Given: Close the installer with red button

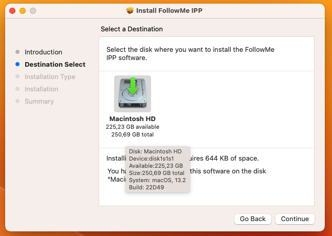Looking at the screenshot, I should coord(12,11).
